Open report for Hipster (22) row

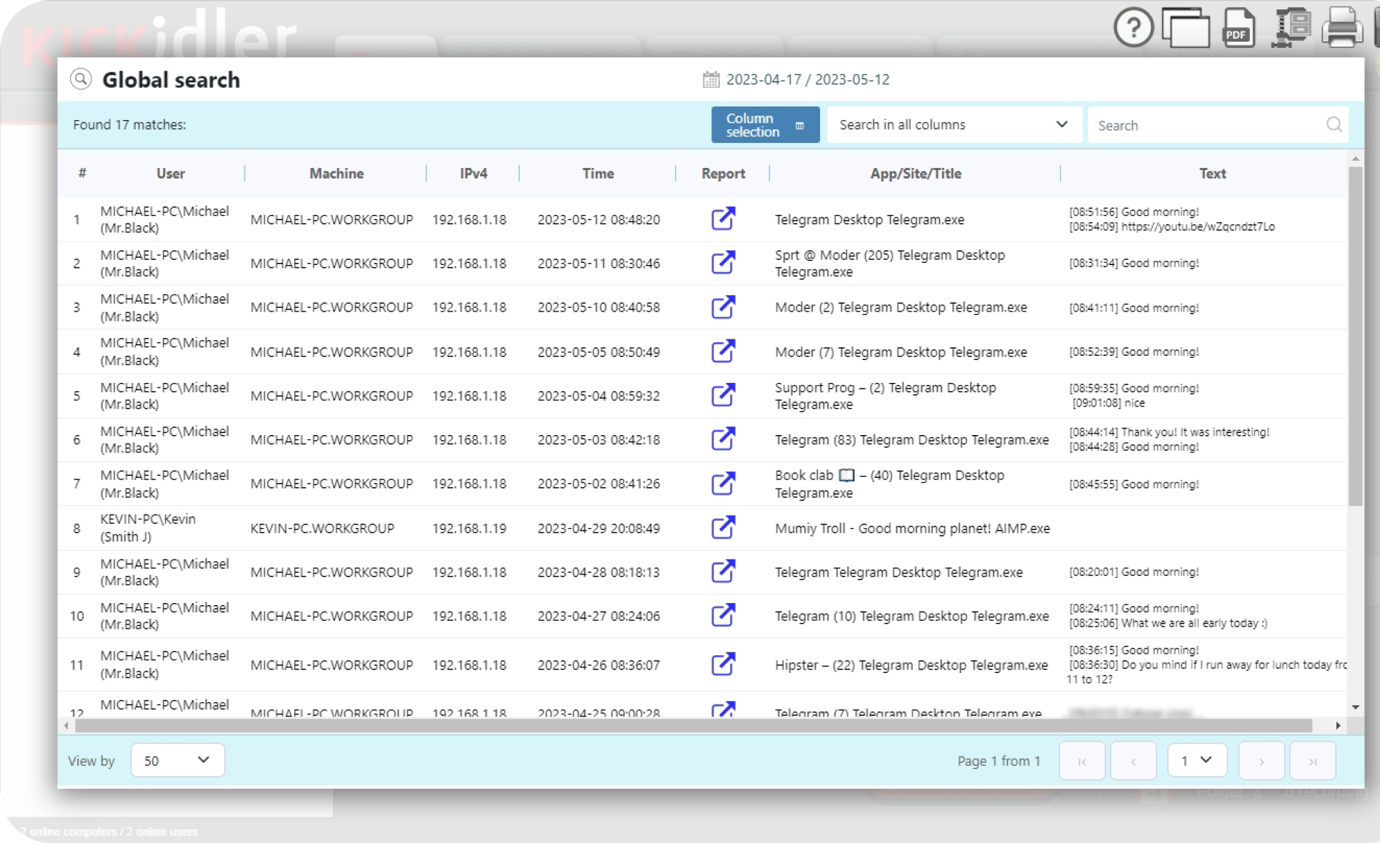click(723, 664)
